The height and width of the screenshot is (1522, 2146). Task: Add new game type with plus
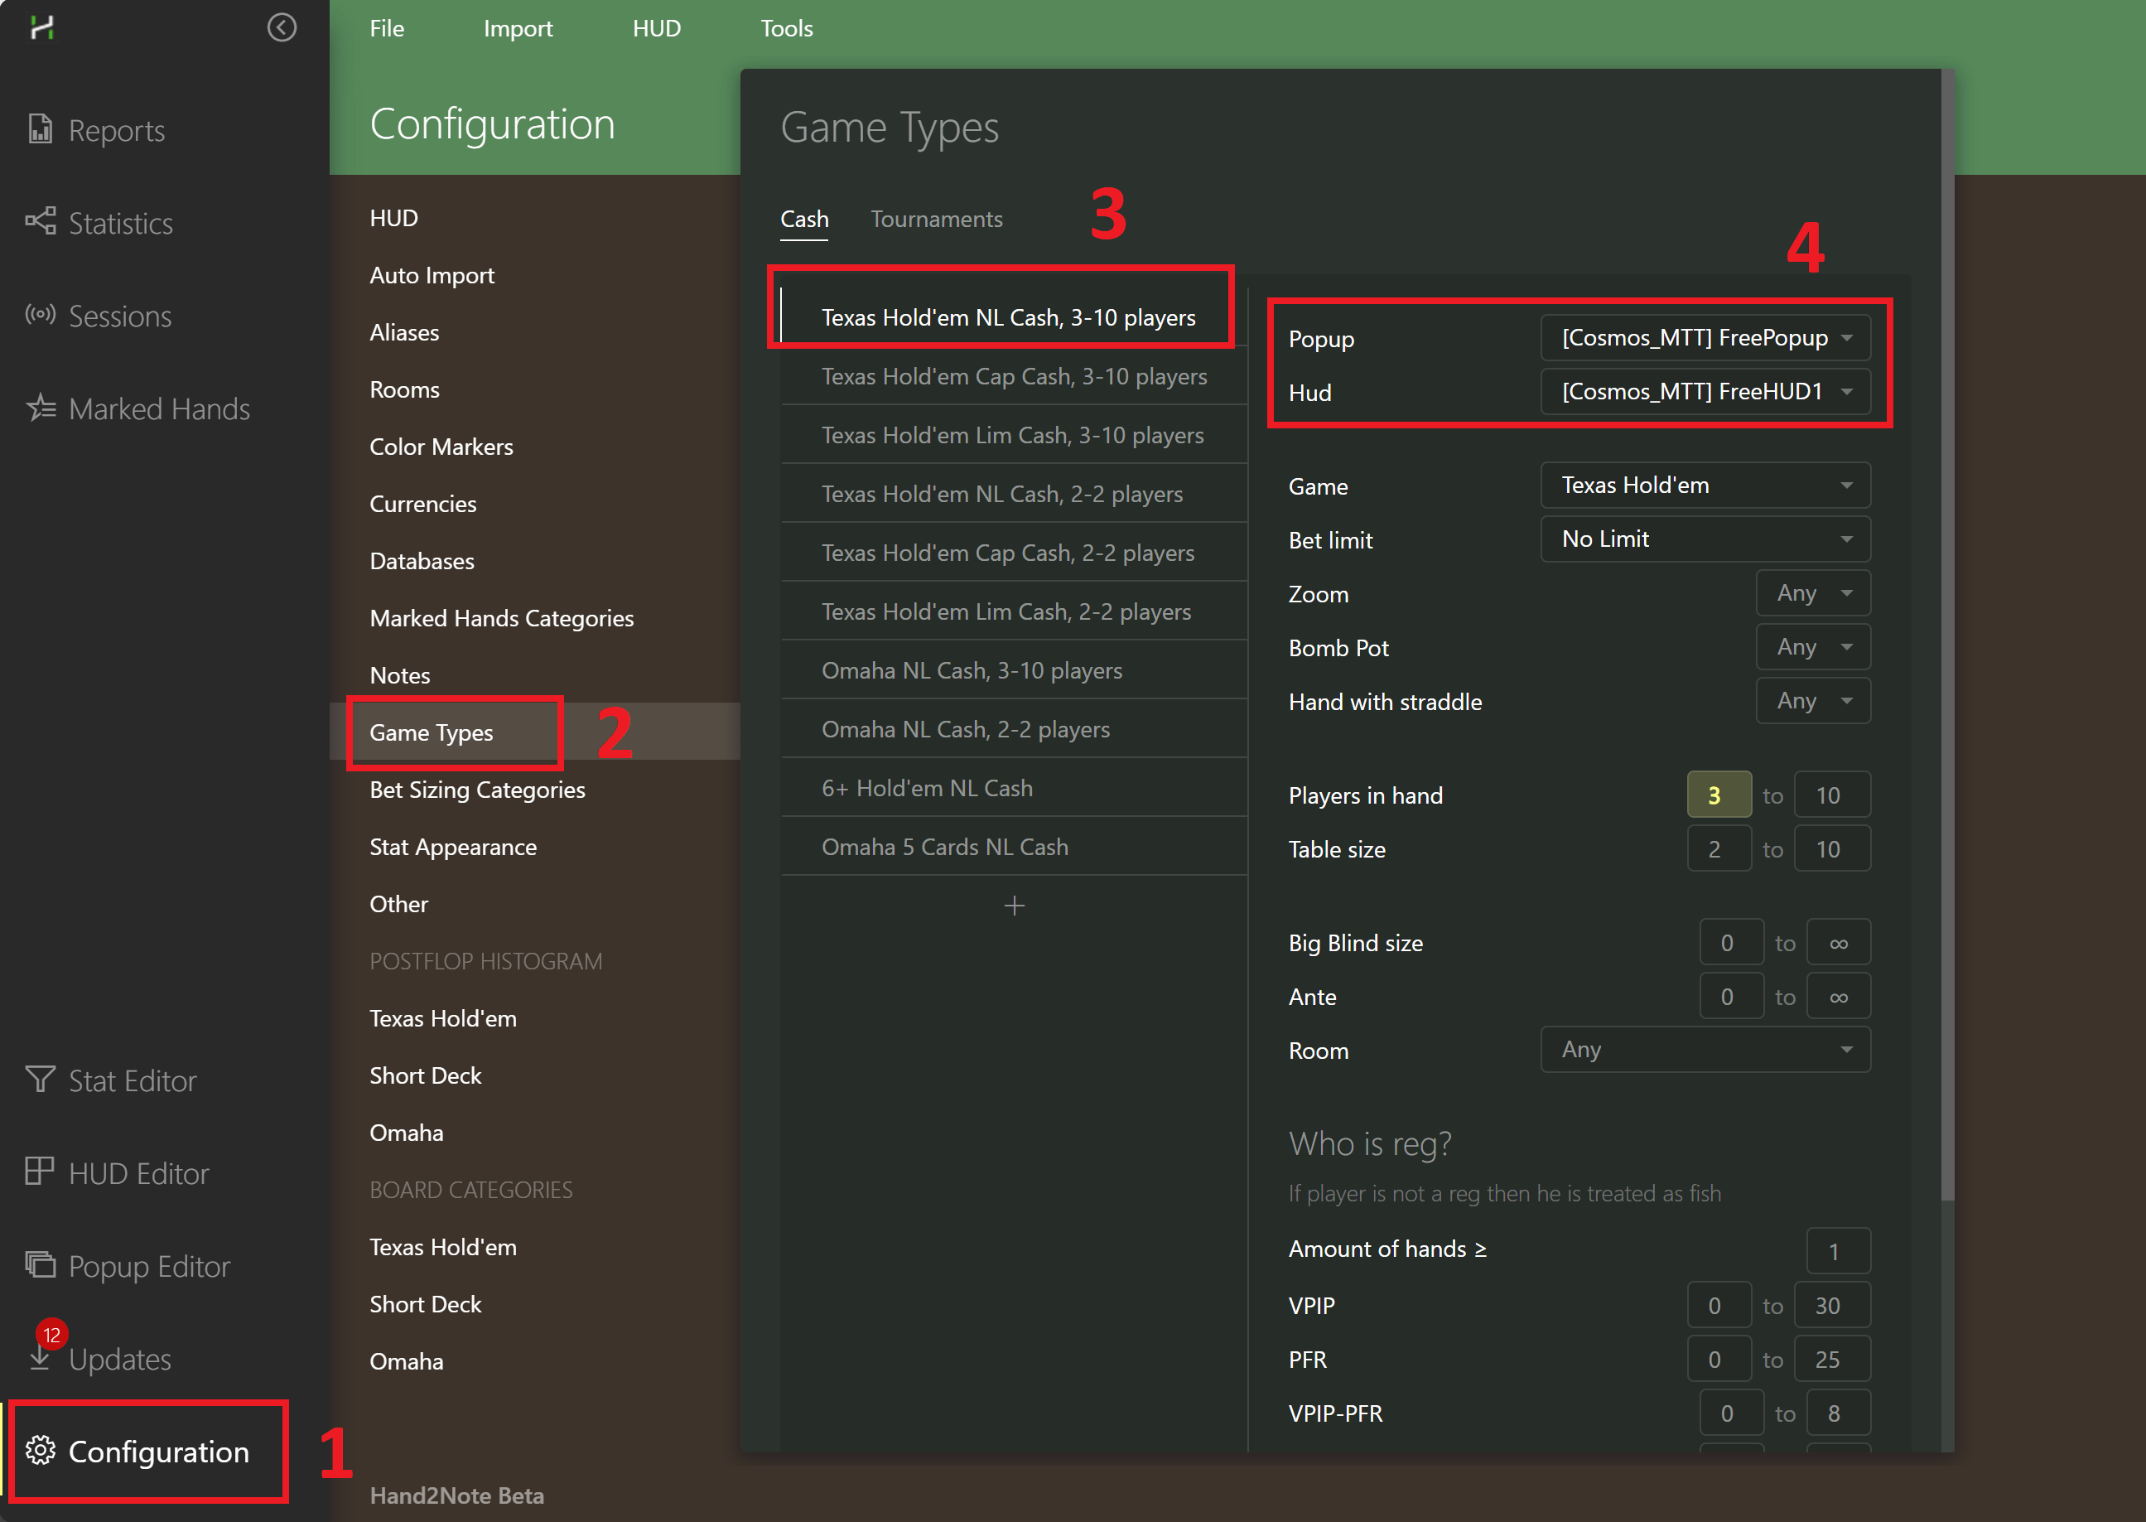point(1014,906)
